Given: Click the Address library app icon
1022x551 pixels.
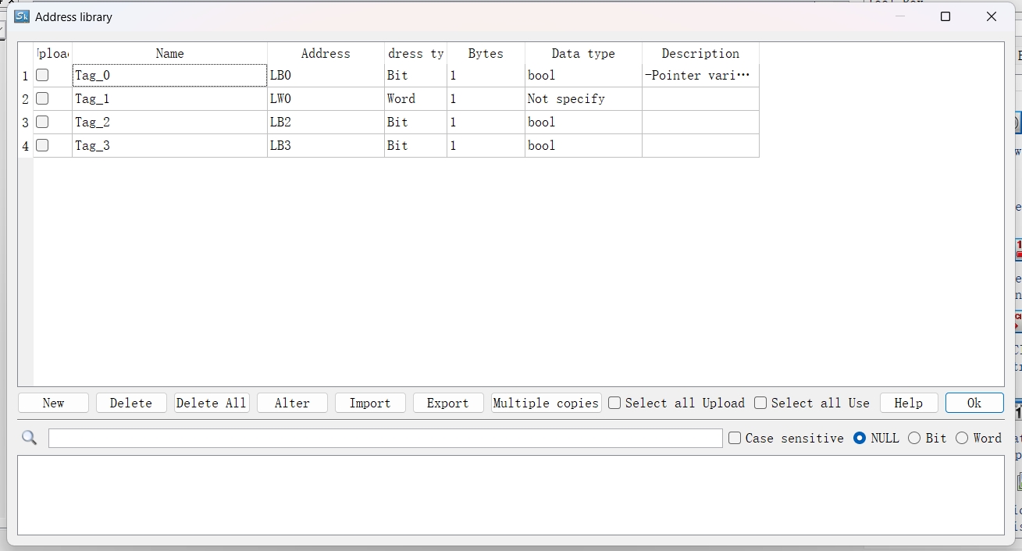Looking at the screenshot, I should coord(22,16).
